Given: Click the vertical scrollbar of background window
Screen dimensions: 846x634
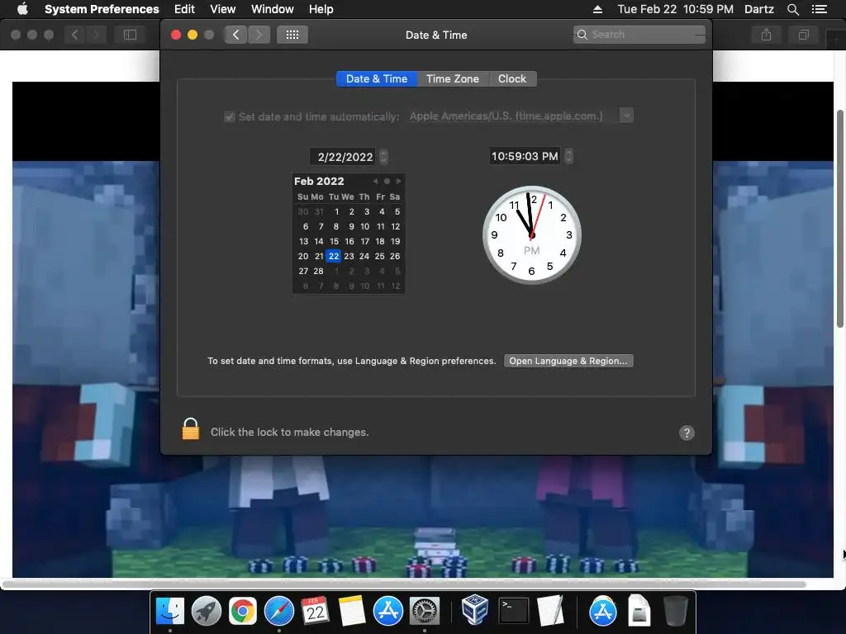Looking at the screenshot, I should point(839,218).
